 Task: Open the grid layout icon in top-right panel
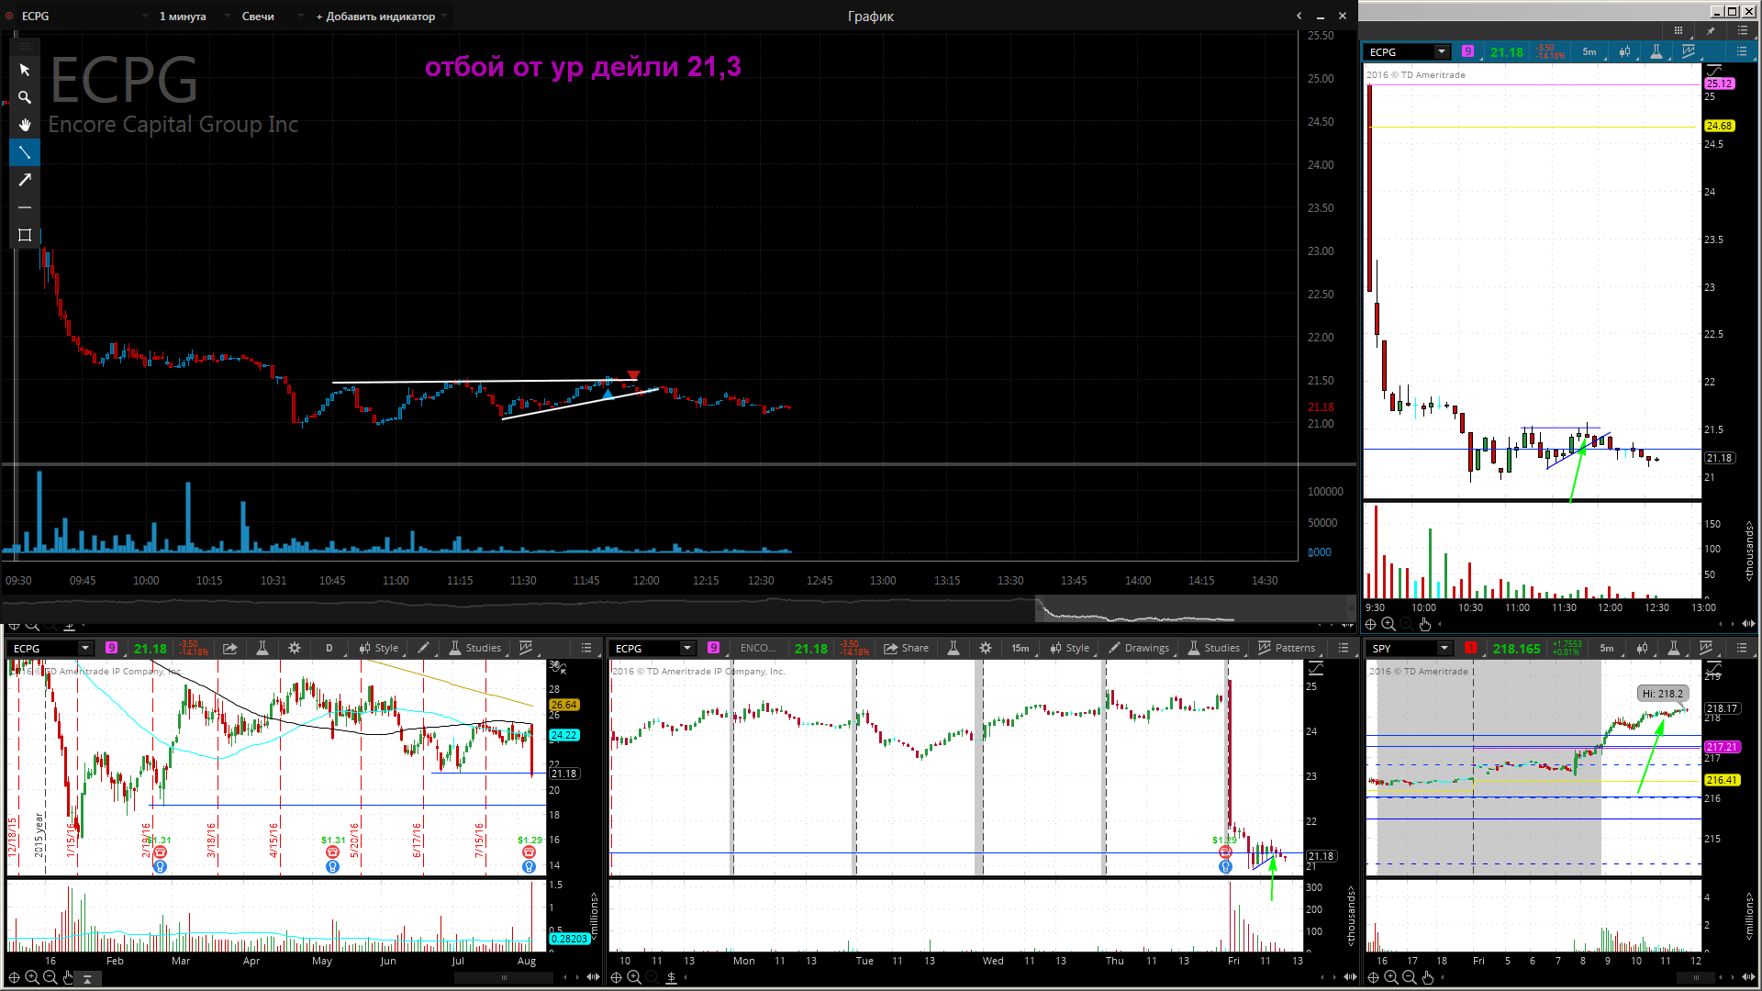1678,30
